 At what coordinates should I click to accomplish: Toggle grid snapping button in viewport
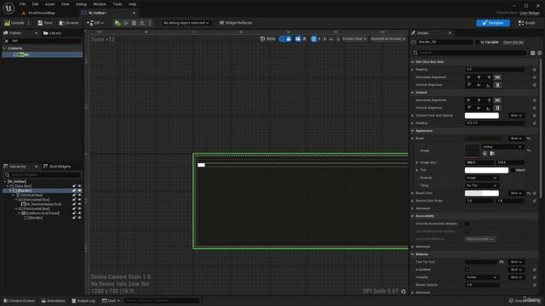pos(314,39)
